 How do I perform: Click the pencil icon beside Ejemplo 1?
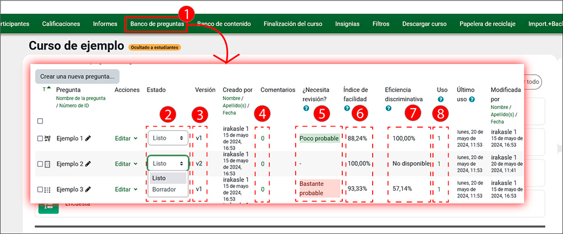click(x=88, y=138)
